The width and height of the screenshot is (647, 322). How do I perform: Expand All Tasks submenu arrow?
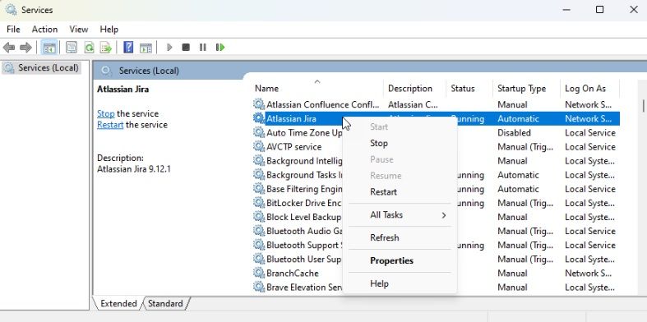444,215
